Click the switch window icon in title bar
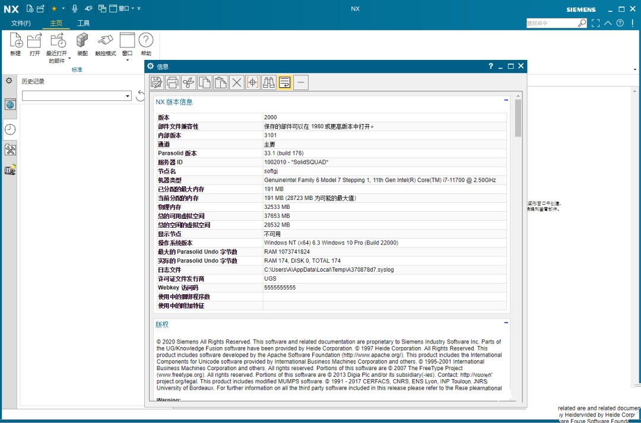Image resolution: width=641 pixels, height=423 pixels. 102,8
